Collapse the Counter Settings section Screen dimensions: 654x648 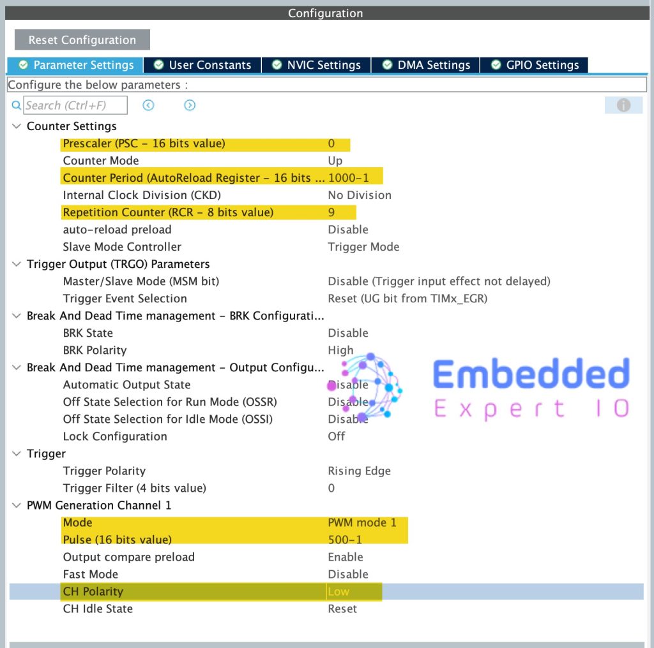coord(16,126)
